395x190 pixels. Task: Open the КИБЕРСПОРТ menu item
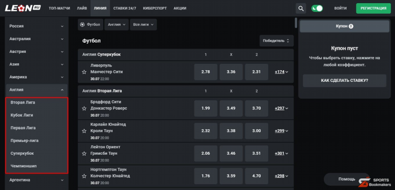pos(155,8)
